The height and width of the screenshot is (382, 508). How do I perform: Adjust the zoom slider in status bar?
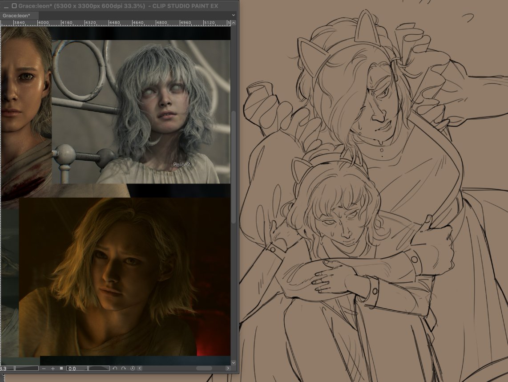pyautogui.click(x=27, y=368)
